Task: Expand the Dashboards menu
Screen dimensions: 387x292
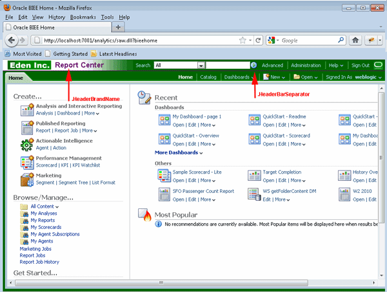Action: (x=239, y=77)
